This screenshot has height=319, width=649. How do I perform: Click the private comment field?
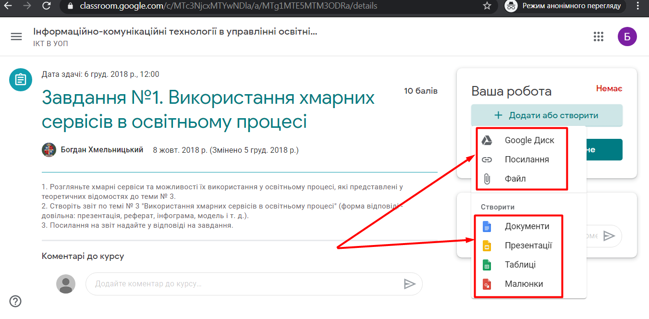click(591, 236)
